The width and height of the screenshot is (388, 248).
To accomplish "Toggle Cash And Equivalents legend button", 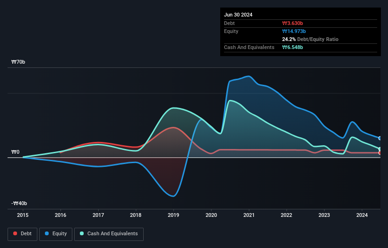I will (109, 234).
